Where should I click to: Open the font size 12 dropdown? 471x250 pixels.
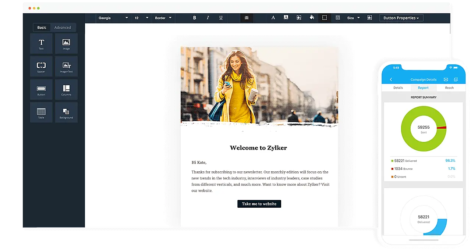coord(141,18)
